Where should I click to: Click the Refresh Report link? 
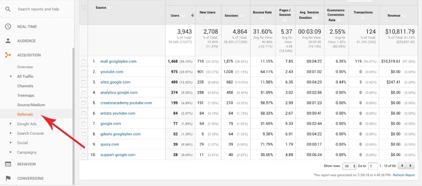click(x=404, y=175)
